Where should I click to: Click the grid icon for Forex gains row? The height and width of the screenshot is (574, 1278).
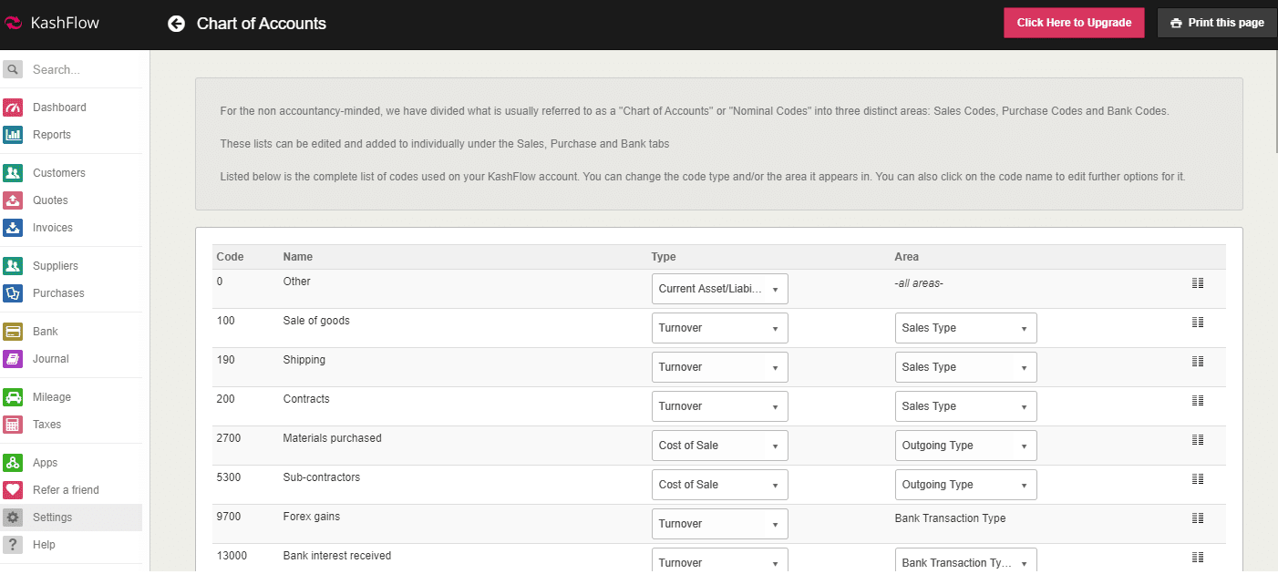click(1198, 518)
